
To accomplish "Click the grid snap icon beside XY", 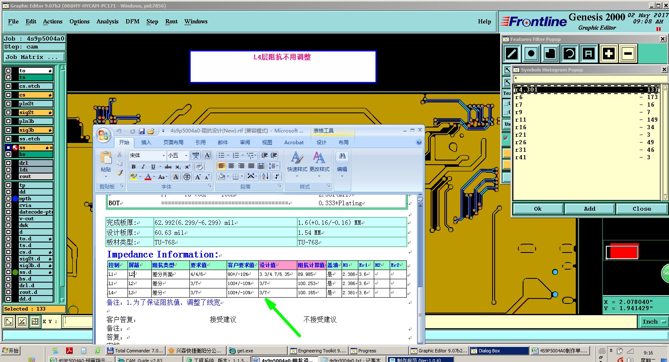I will pos(35,321).
